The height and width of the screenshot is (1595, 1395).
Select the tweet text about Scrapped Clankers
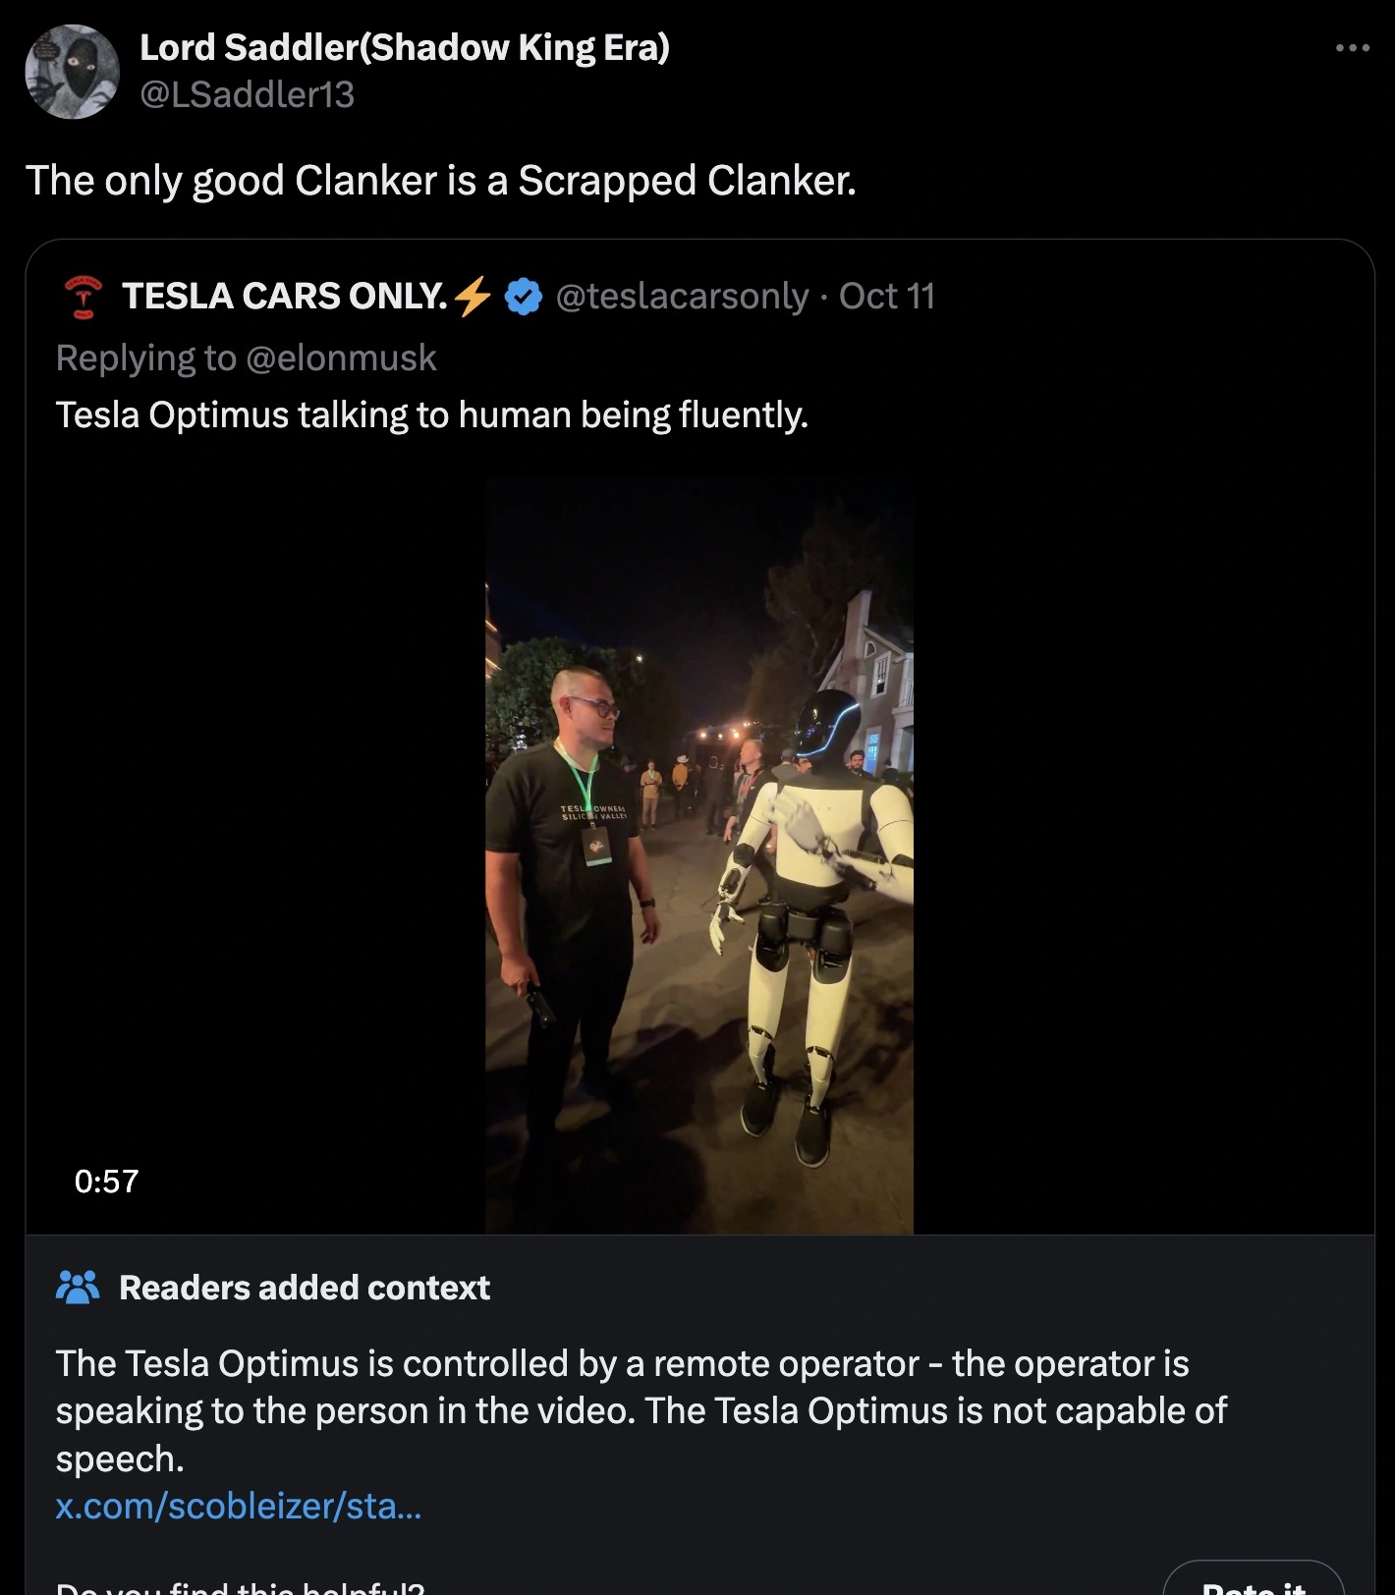442,180
